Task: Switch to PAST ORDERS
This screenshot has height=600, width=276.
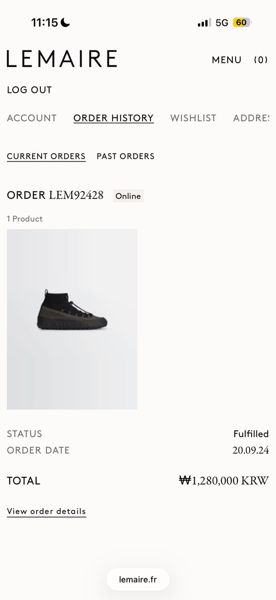Action: (126, 156)
